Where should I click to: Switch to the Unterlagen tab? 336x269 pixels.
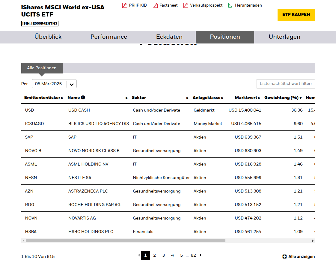(284, 37)
